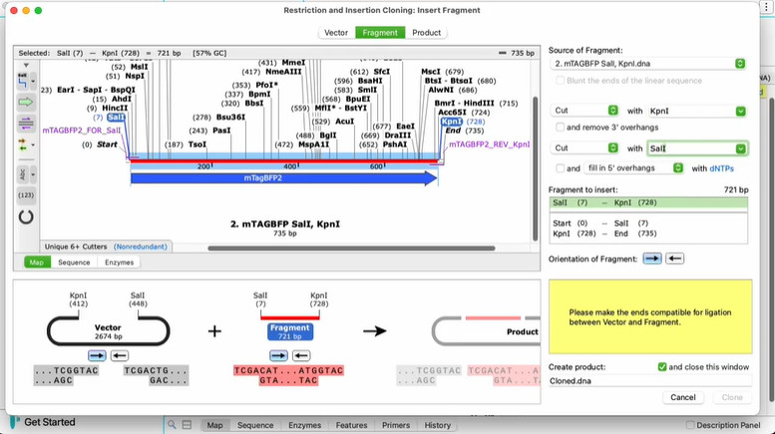The height and width of the screenshot is (434, 775).
Task: Toggle the show primers icon
Action: [x=26, y=123]
